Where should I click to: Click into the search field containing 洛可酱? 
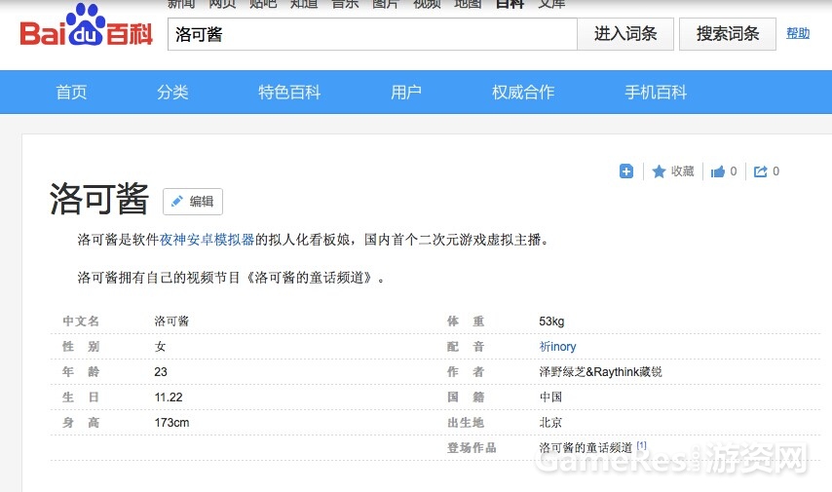pyautogui.click(x=372, y=34)
